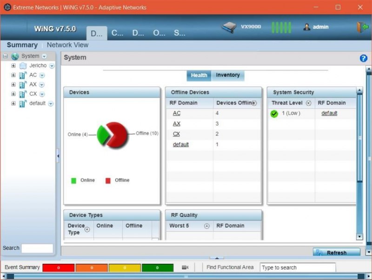The height and width of the screenshot is (280, 372).
Task: Open the Summary submenu
Action: click(x=22, y=45)
